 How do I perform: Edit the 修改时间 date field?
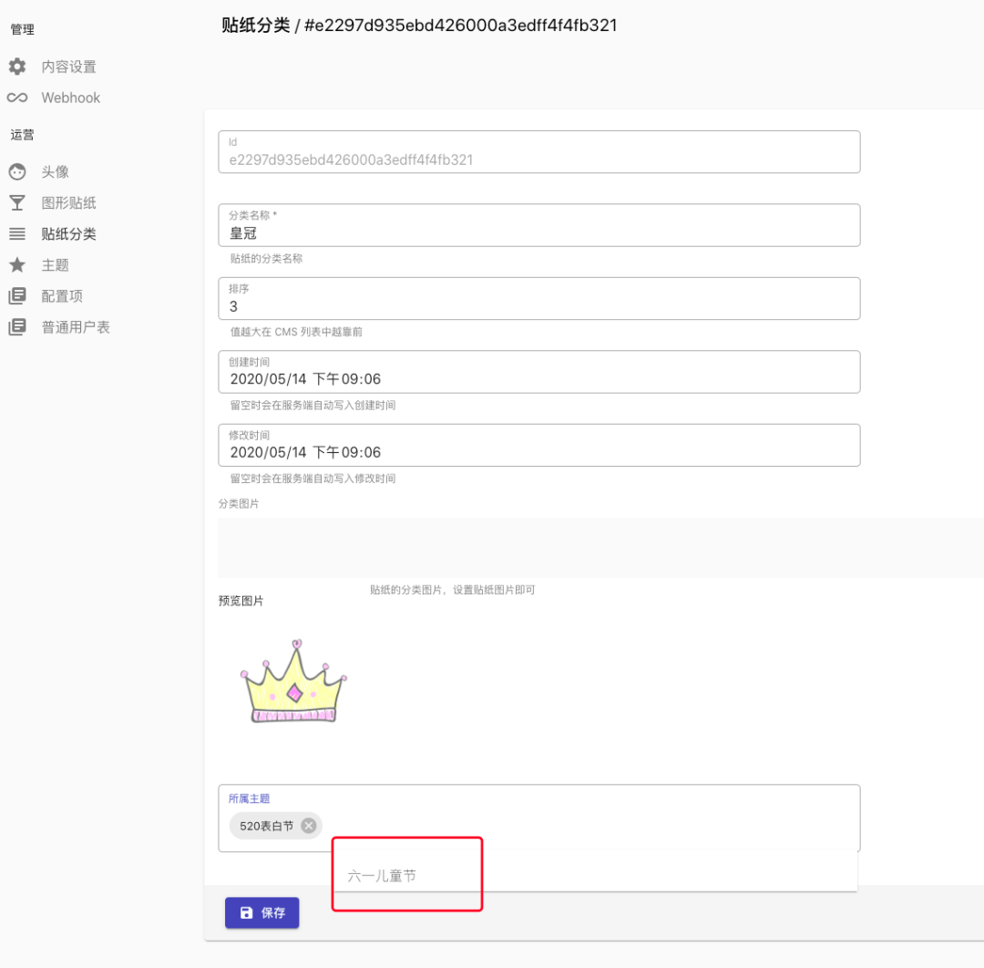tap(539, 445)
